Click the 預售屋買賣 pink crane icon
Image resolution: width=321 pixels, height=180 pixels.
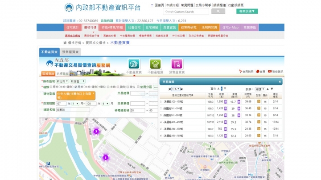pos(177,64)
